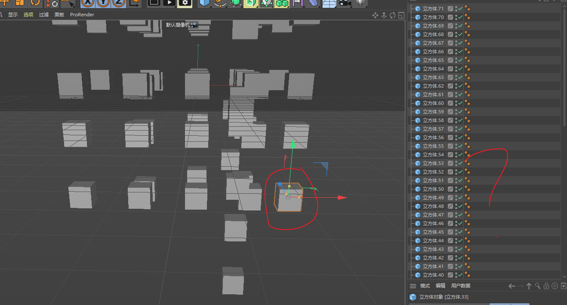The image size is (567, 305).
Task: Open the hamburger menu in attributes panel
Action: pyautogui.click(x=413, y=286)
